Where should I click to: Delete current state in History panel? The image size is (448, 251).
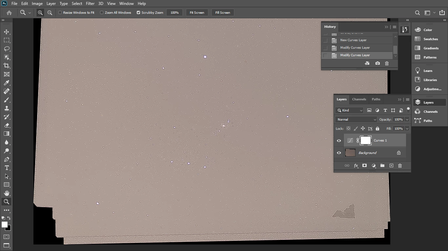pyautogui.click(x=387, y=63)
